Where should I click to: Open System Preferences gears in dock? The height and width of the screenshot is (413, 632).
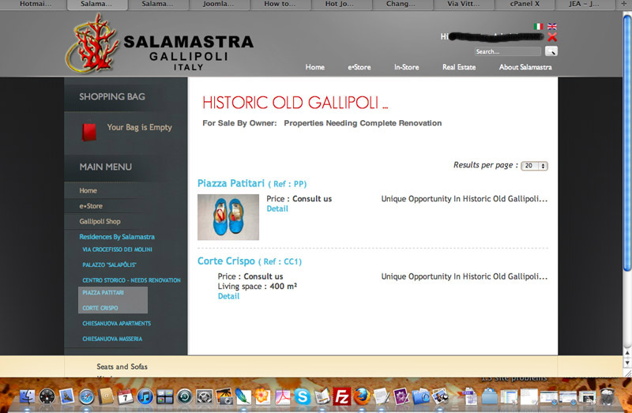(x=205, y=397)
